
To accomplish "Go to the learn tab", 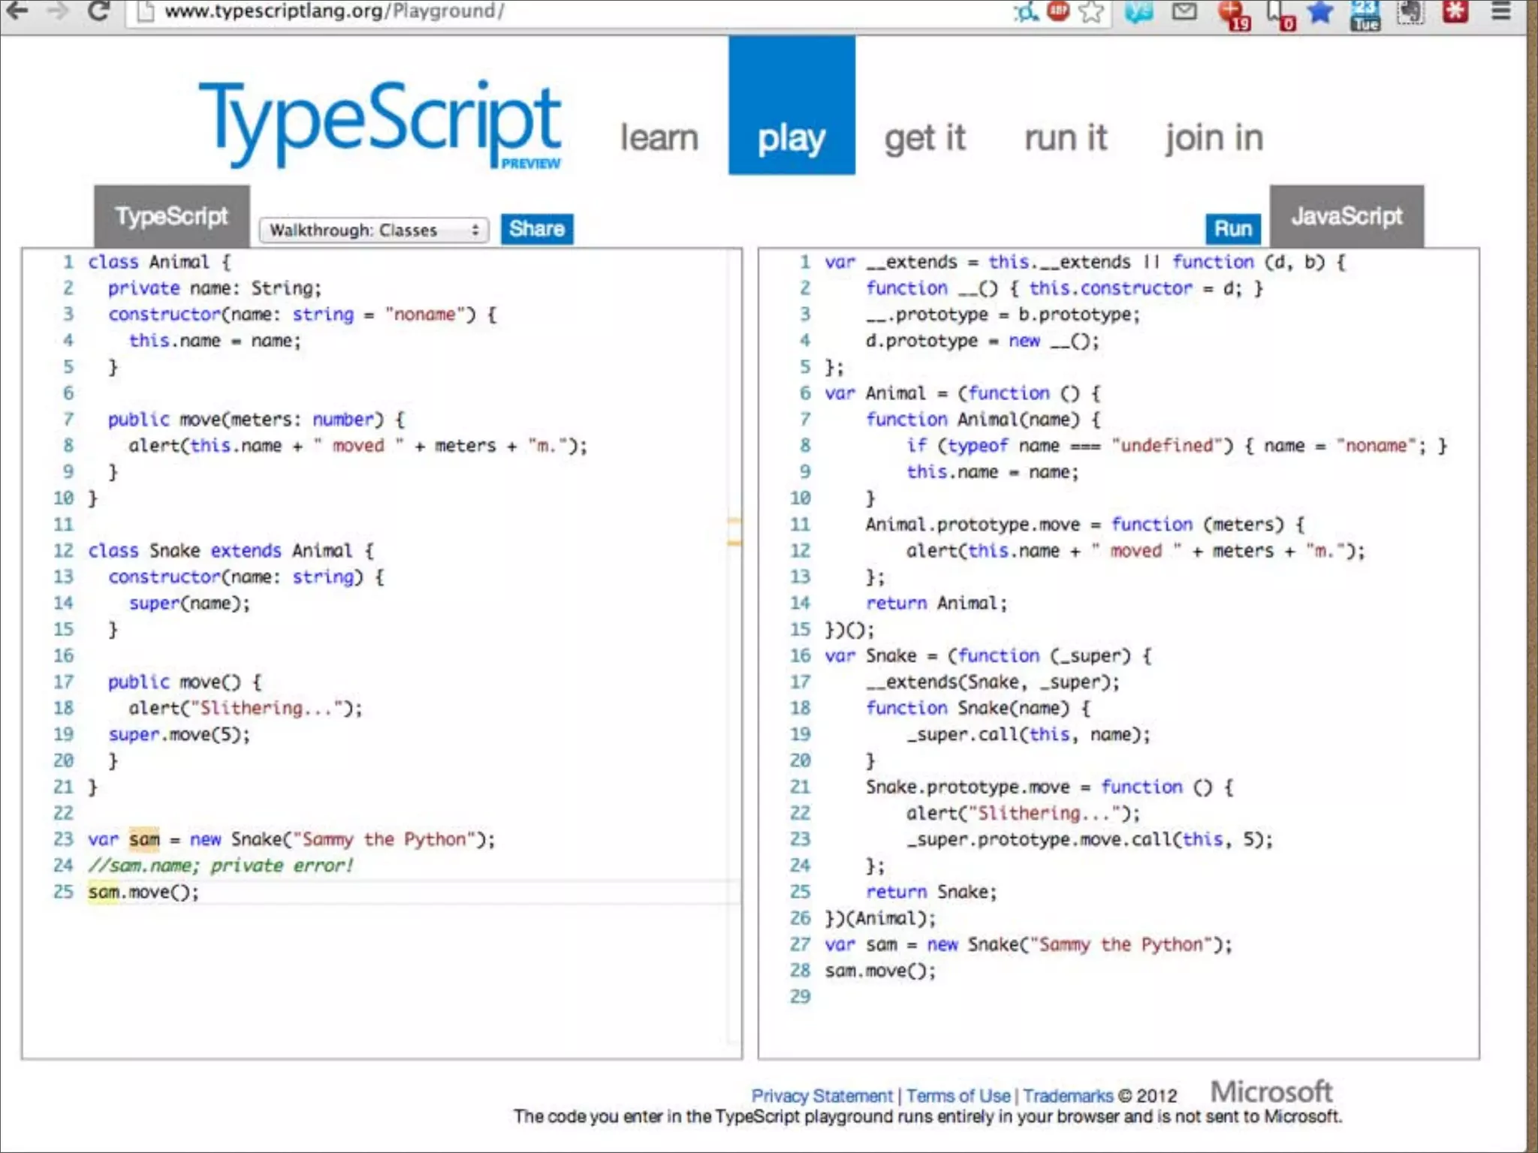I will coord(659,138).
